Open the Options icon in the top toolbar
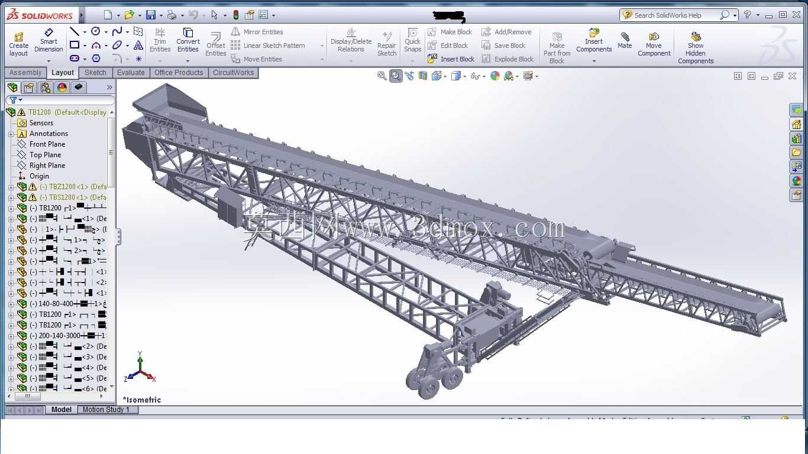808x454 pixels. pyautogui.click(x=263, y=15)
